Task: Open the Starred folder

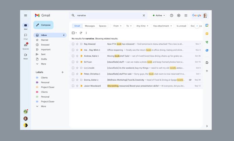Action: 44,40
